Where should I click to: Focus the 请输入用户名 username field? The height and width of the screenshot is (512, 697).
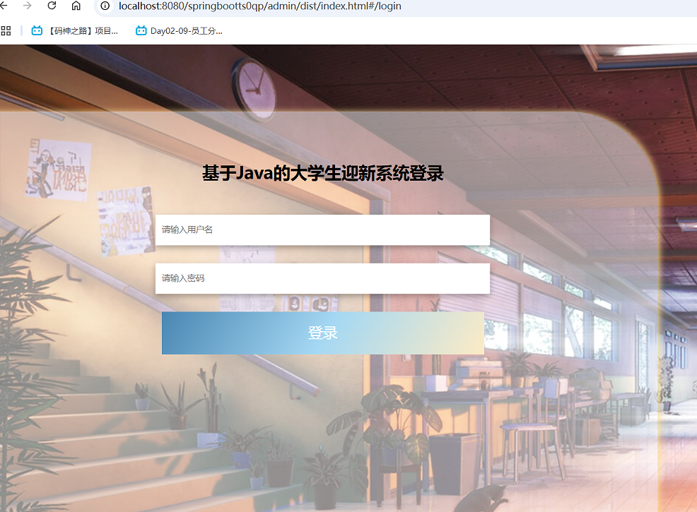point(322,230)
